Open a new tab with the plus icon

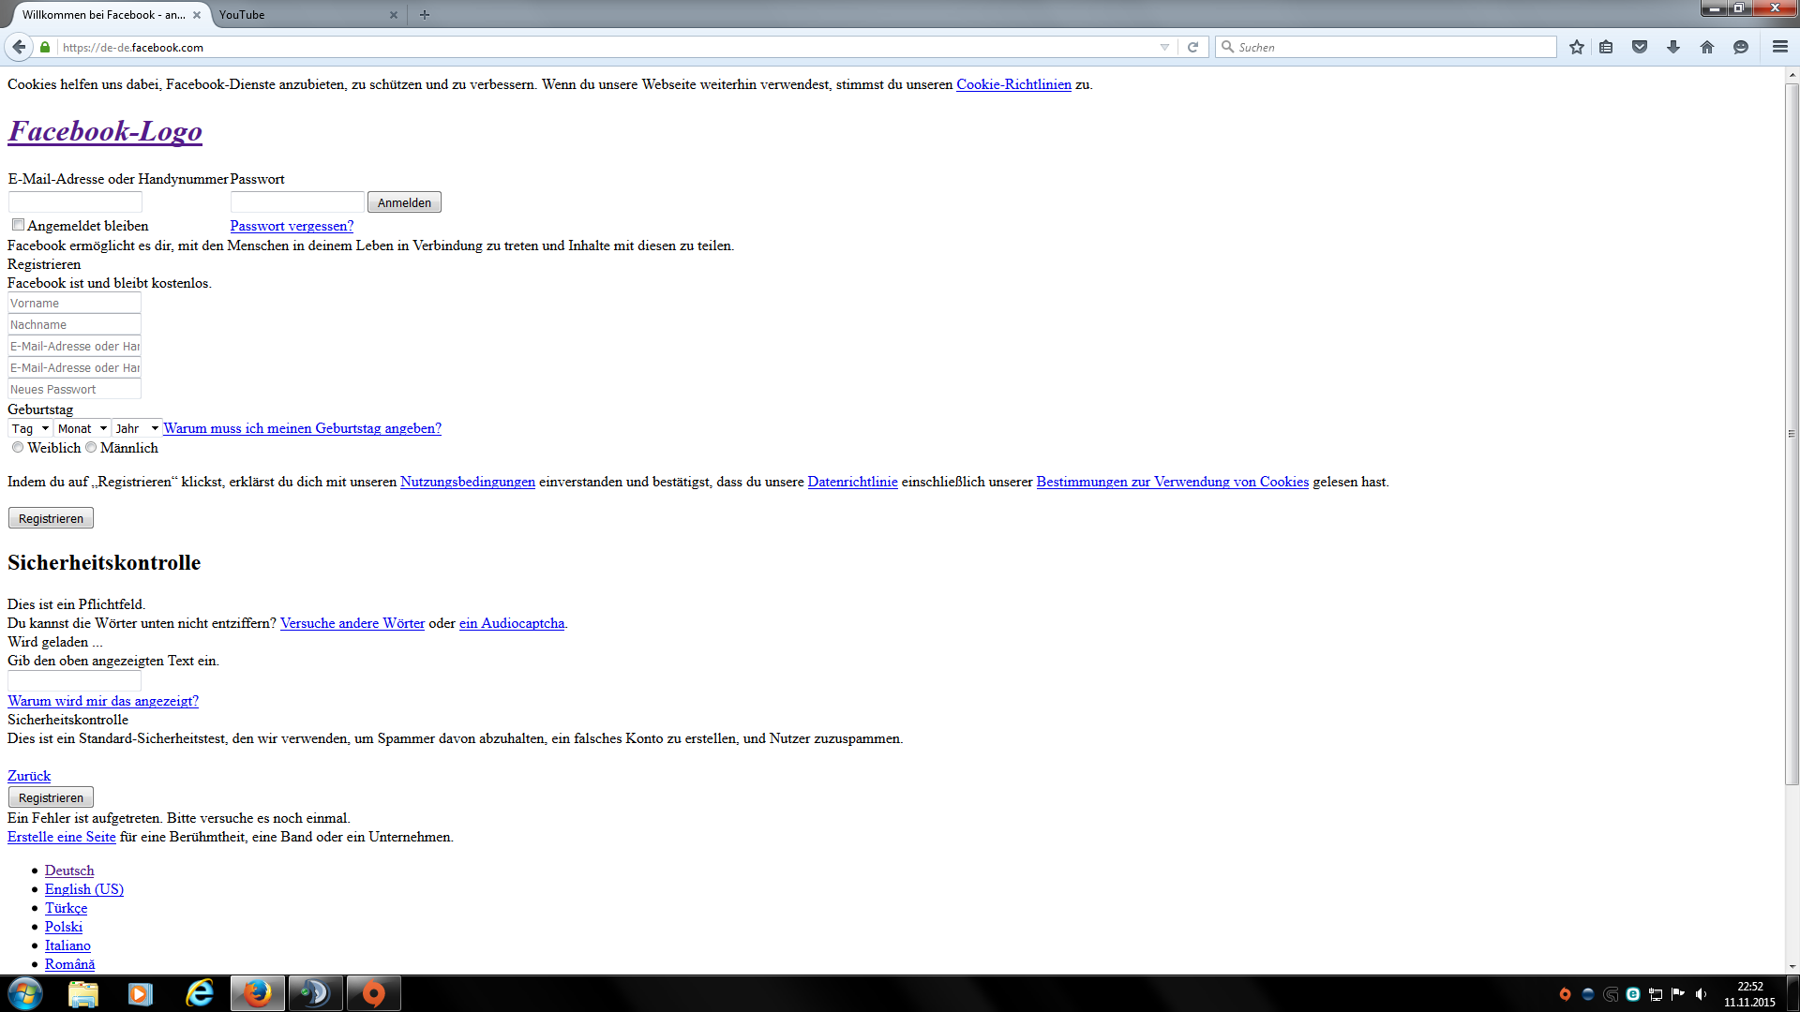[x=425, y=15]
